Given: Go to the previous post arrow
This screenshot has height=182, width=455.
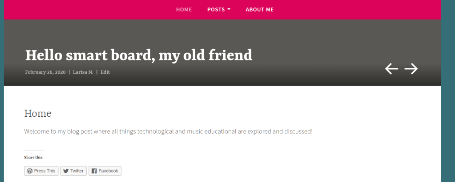Looking at the screenshot, I should click(391, 68).
